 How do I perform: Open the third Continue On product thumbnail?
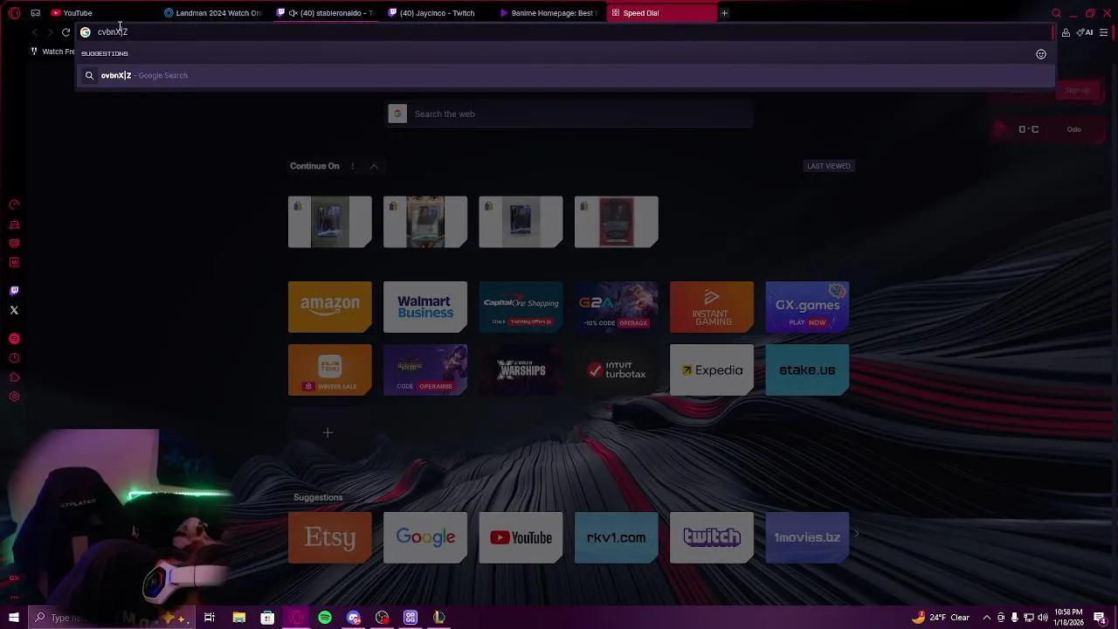tap(521, 222)
